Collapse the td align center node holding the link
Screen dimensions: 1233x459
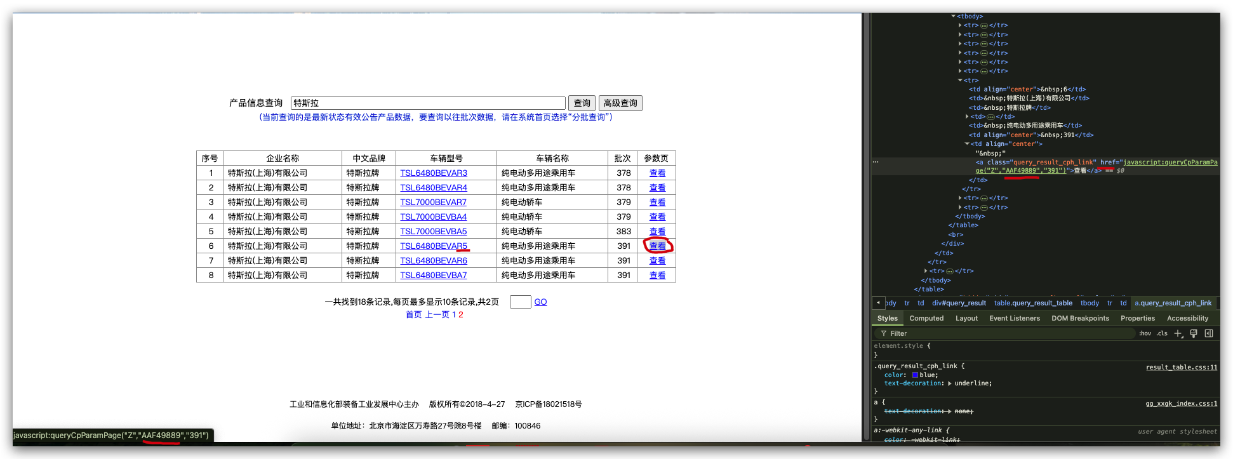pyautogui.click(x=967, y=144)
